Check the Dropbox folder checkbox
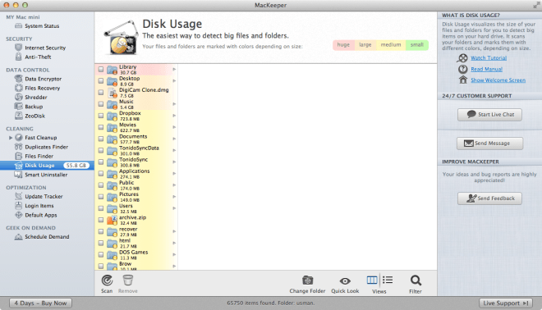This screenshot has width=542, height=310. click(100, 116)
